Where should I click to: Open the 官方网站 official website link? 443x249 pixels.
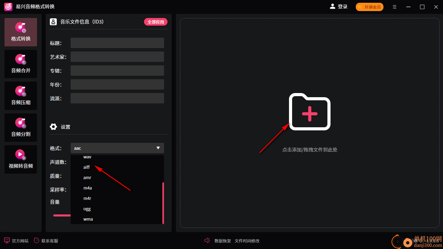tap(20, 241)
